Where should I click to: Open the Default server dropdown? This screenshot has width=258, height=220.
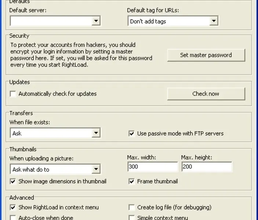55,21
